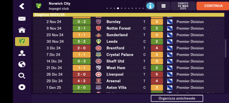
Task: Open the world globe icon
Action: click(x=22, y=64)
